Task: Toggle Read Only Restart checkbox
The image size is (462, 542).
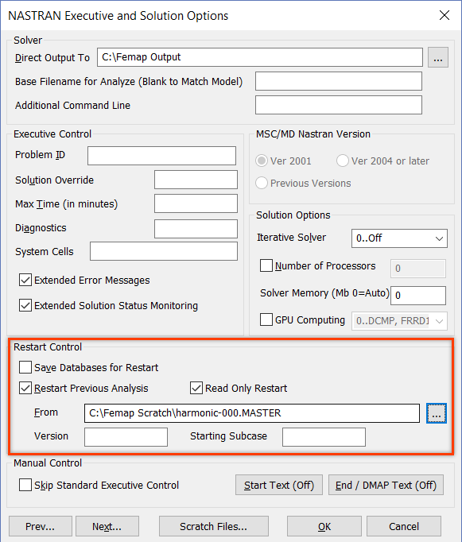Action: [x=196, y=388]
